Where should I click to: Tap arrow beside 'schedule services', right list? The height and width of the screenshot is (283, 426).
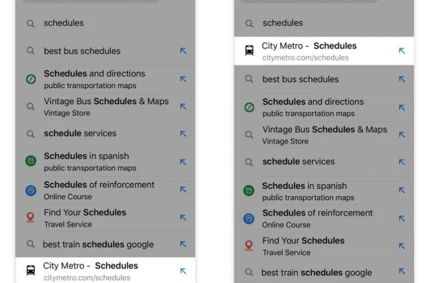pos(402,162)
